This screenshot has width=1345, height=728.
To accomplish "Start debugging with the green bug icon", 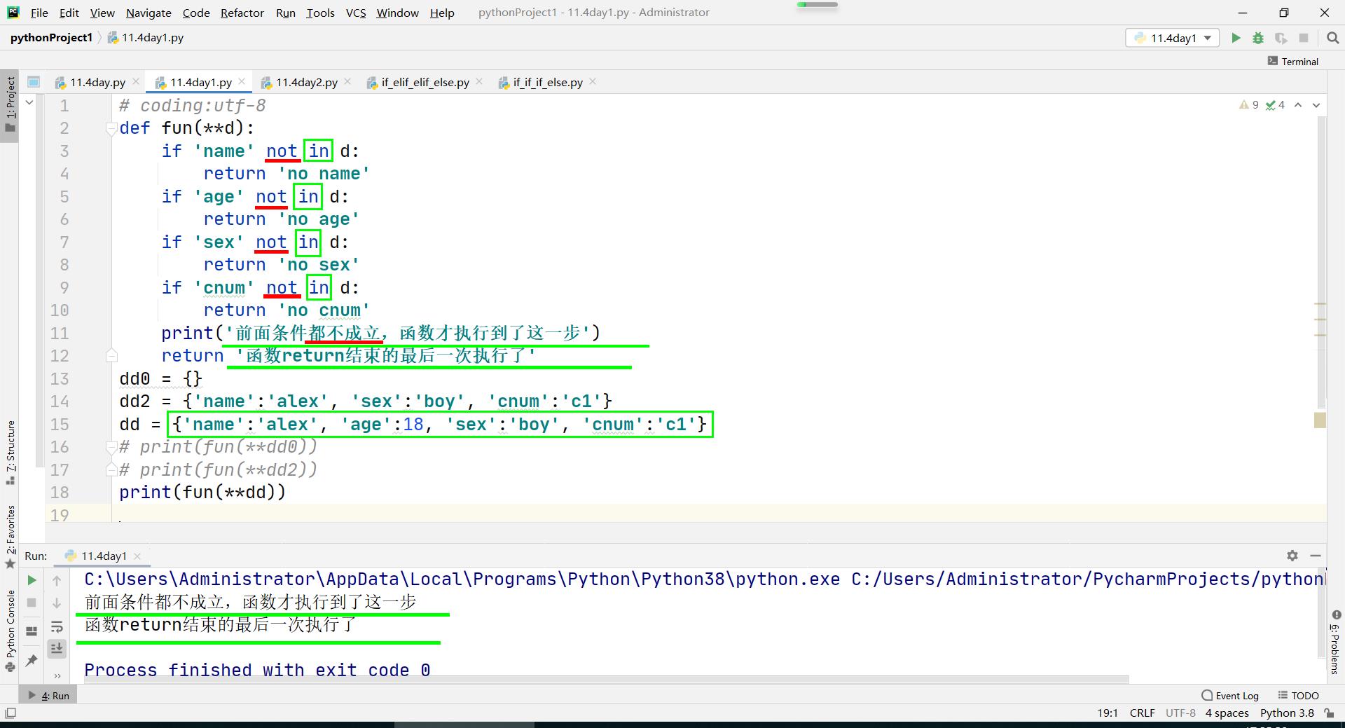I will pos(1258,38).
